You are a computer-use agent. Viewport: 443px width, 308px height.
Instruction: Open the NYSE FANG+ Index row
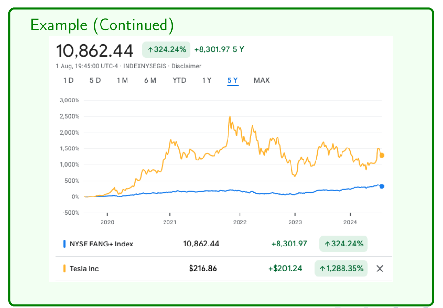(101, 244)
